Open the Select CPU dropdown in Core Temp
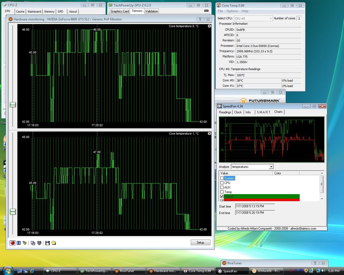Screen dimensions: 344x275 click(x=271, y=18)
